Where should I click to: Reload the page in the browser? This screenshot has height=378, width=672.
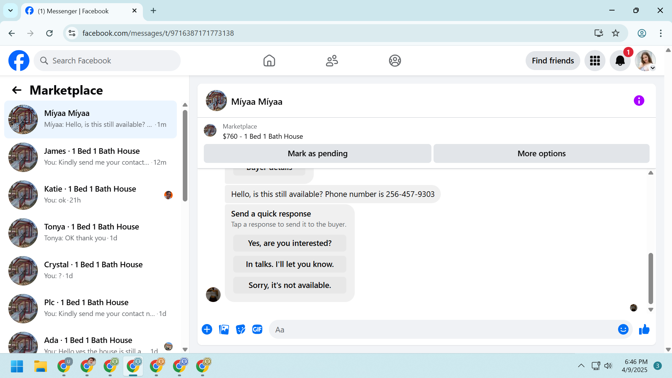[x=49, y=33]
